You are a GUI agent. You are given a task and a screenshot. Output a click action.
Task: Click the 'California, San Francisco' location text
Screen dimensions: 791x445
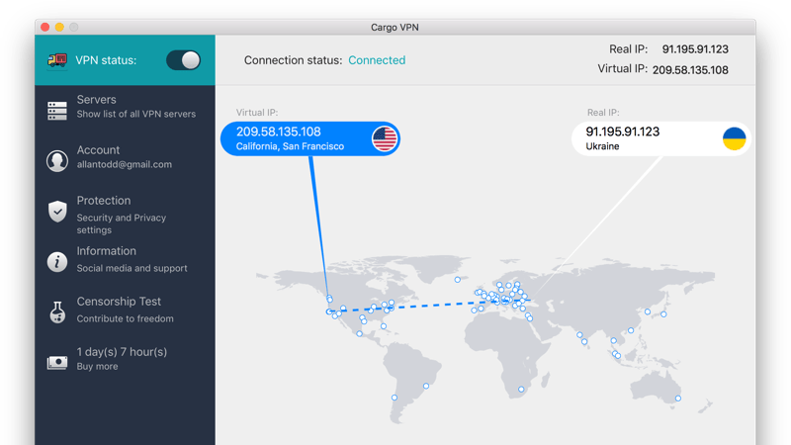290,146
